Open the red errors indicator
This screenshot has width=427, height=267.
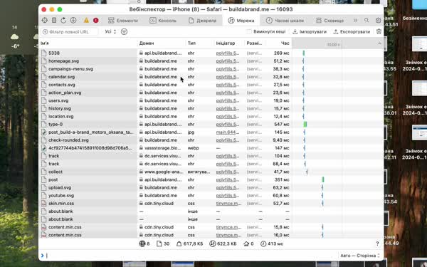[x=95, y=21]
